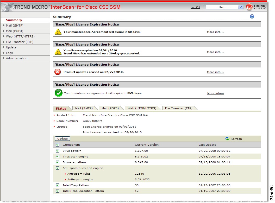Uncheck Anti-spam rules and engine checkbox
The width and height of the screenshot is (275, 203).
pyautogui.click(x=57, y=168)
